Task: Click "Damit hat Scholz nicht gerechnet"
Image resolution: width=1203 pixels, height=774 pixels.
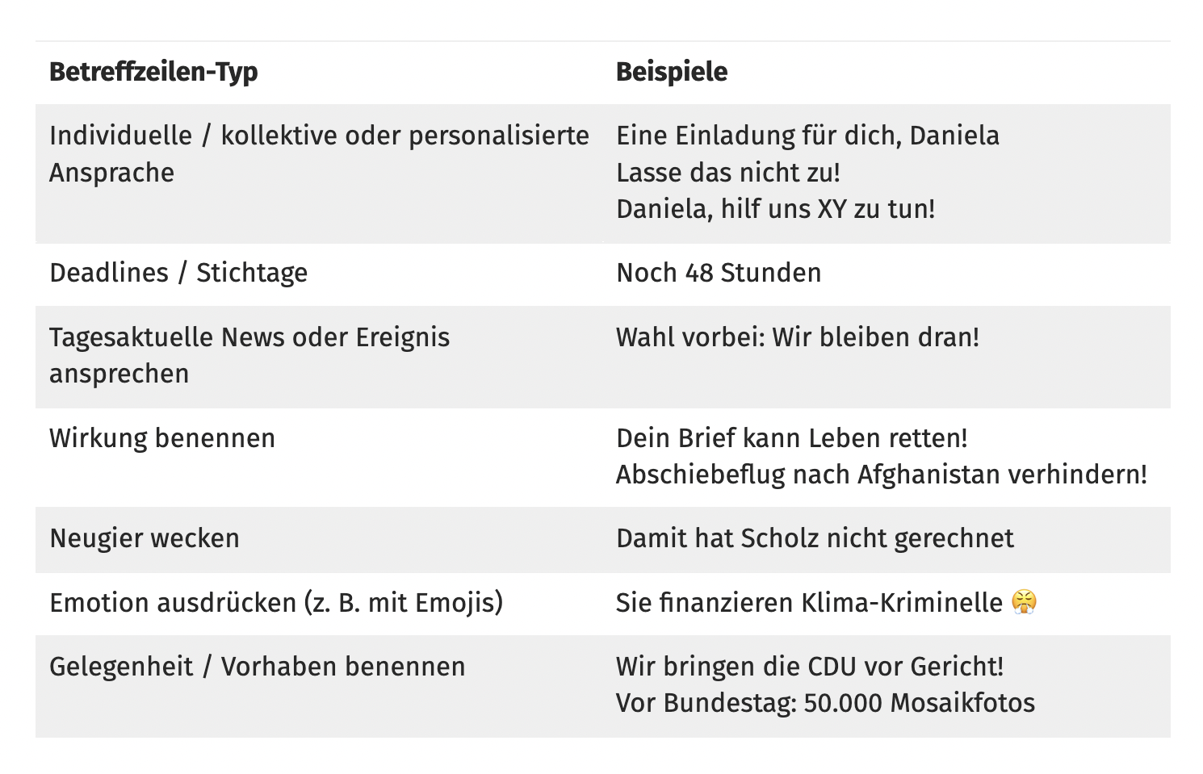Action: tap(815, 538)
